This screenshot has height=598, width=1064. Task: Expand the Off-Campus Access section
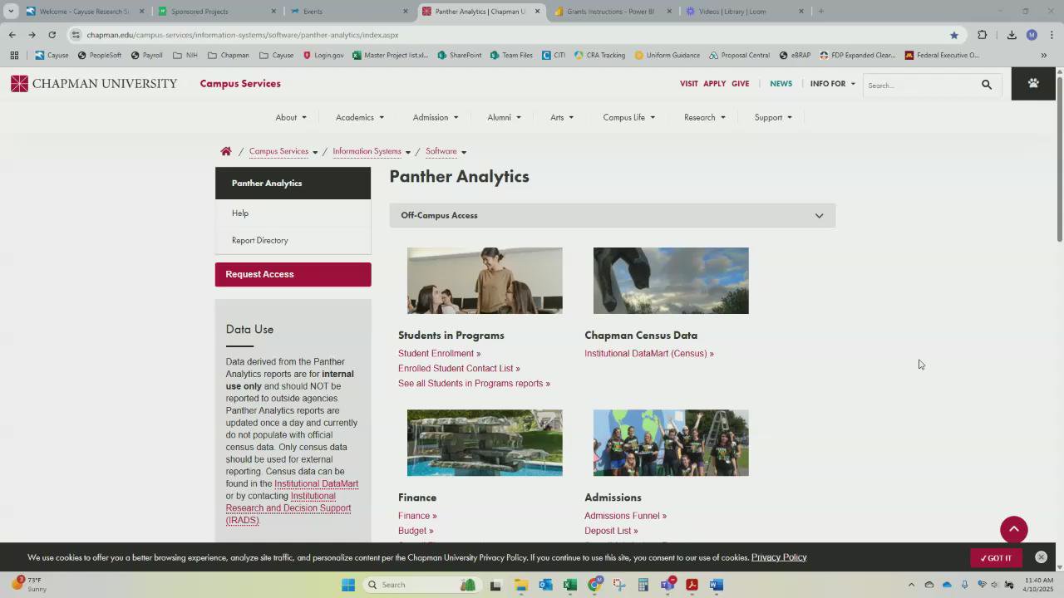pos(613,215)
